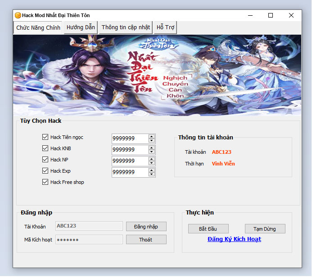Screen dimensions: 312x277
Task: Click the ABC123 account name text
Action: tap(222, 152)
